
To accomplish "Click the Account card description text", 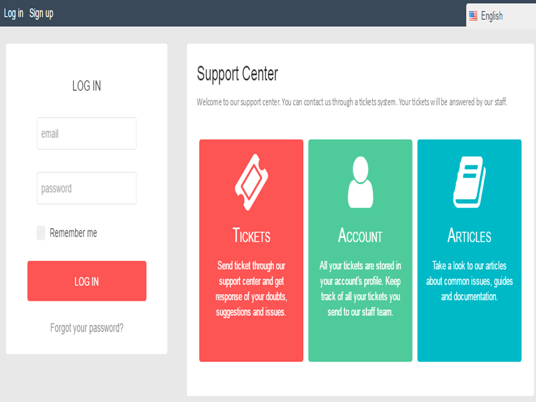I will pos(360,289).
